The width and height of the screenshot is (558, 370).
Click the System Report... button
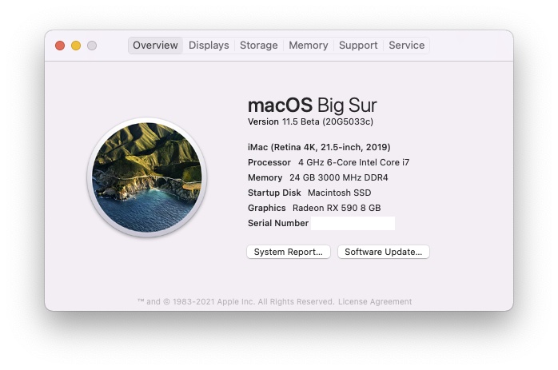pyautogui.click(x=289, y=252)
